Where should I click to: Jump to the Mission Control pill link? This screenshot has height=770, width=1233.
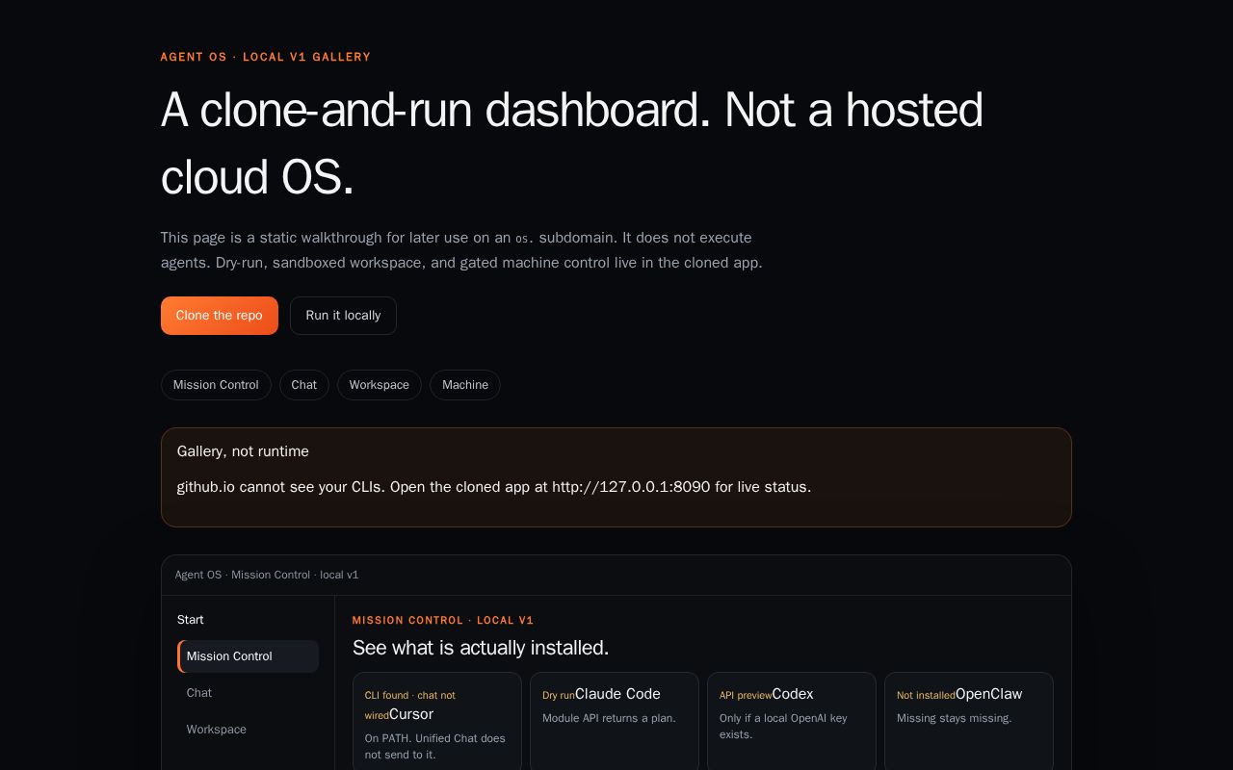pyautogui.click(x=216, y=385)
